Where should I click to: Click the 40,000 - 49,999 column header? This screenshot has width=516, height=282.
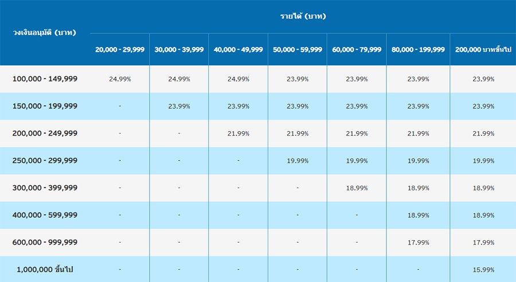[238, 50]
